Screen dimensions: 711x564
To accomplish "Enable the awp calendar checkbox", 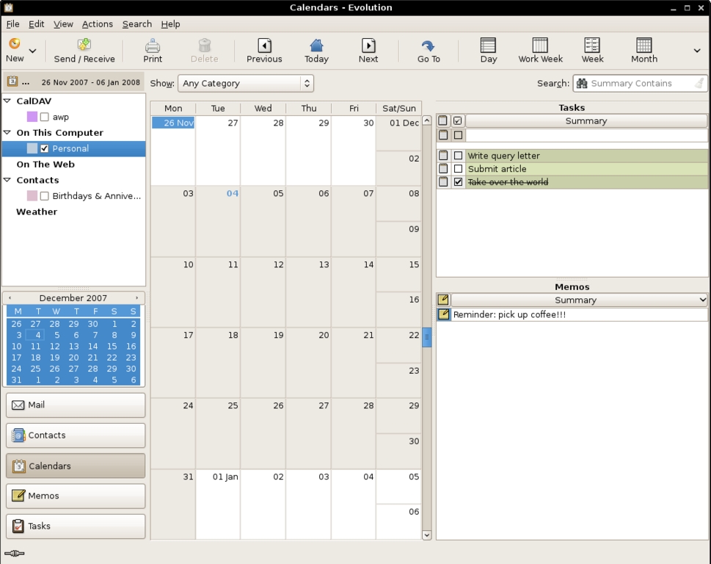I will 45,117.
